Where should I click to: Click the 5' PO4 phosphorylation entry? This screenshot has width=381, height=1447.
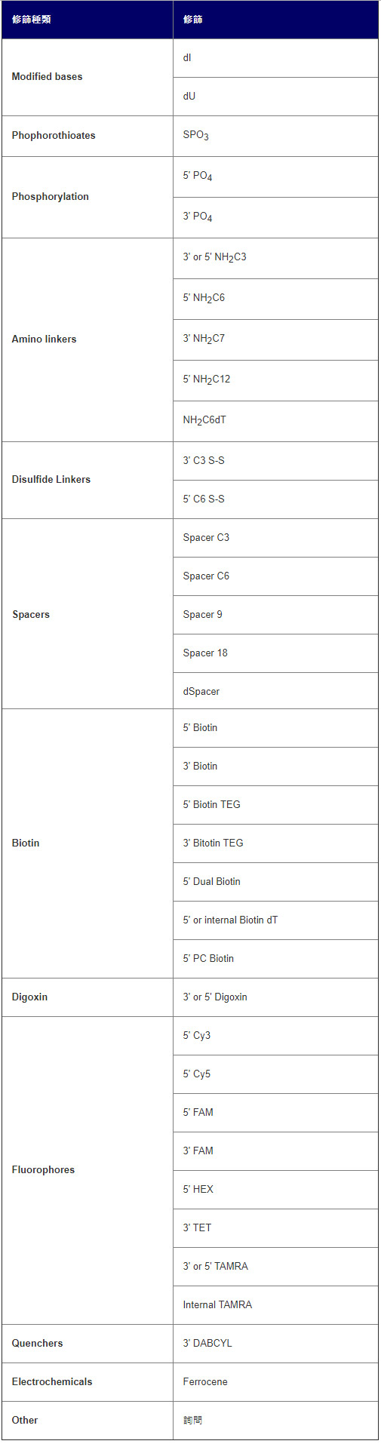click(275, 177)
